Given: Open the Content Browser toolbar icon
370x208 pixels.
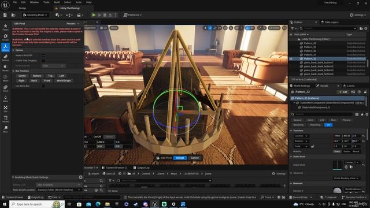Looking at the screenshot, I should [13, 15].
